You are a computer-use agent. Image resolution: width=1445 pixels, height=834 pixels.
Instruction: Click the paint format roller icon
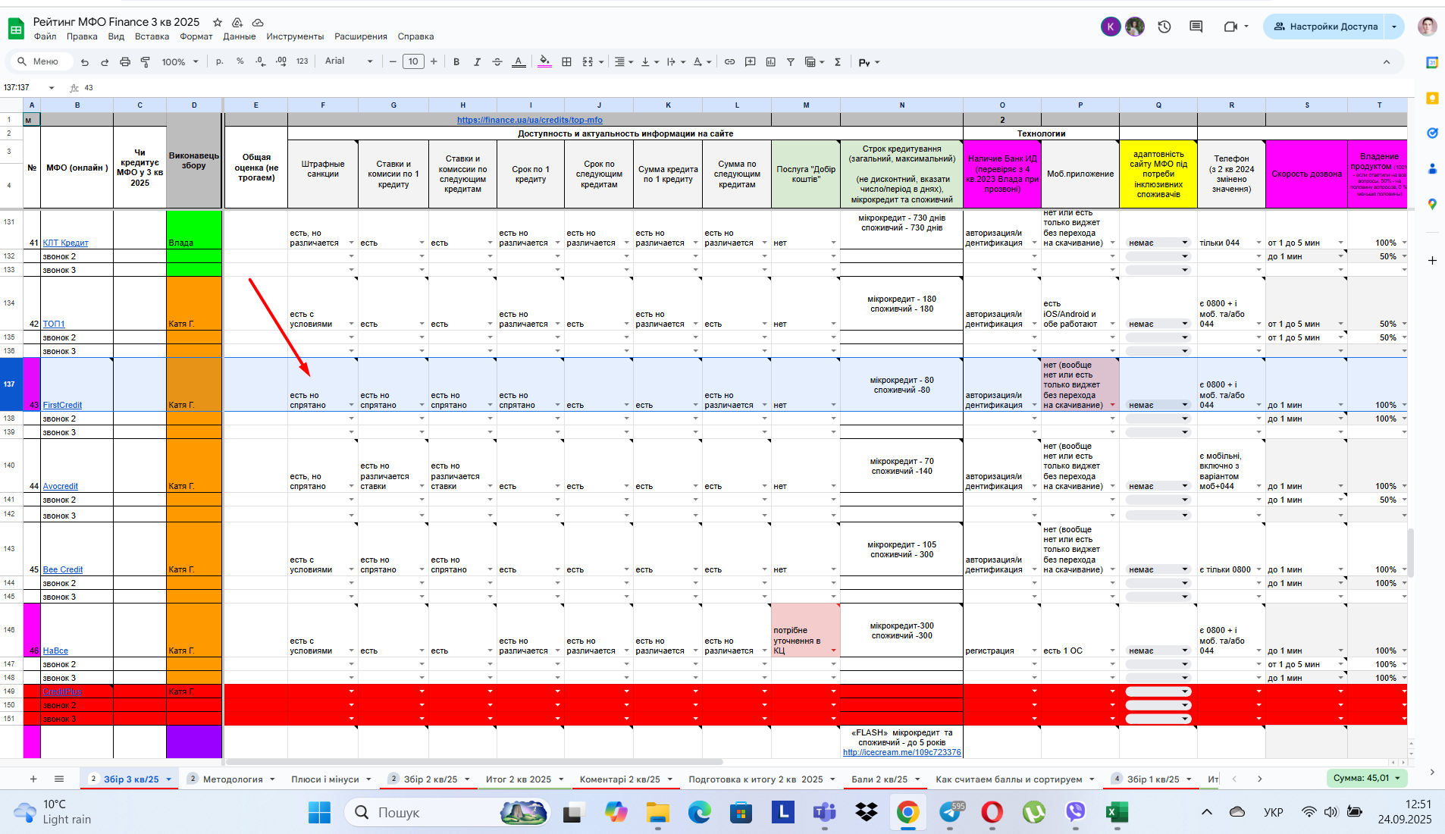coord(146,62)
